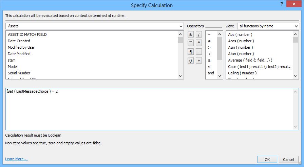The image size is (304, 167).
Task: Insert the parentheses operator
Action: point(191,61)
